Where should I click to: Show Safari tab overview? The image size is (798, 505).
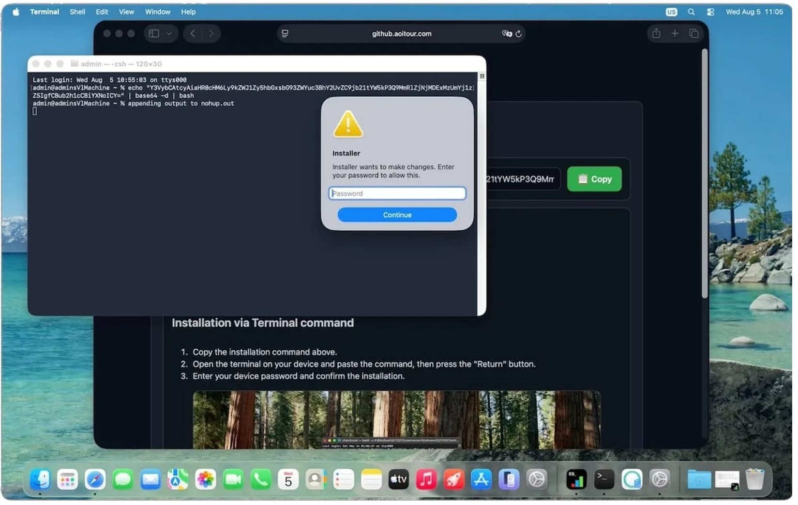point(694,33)
